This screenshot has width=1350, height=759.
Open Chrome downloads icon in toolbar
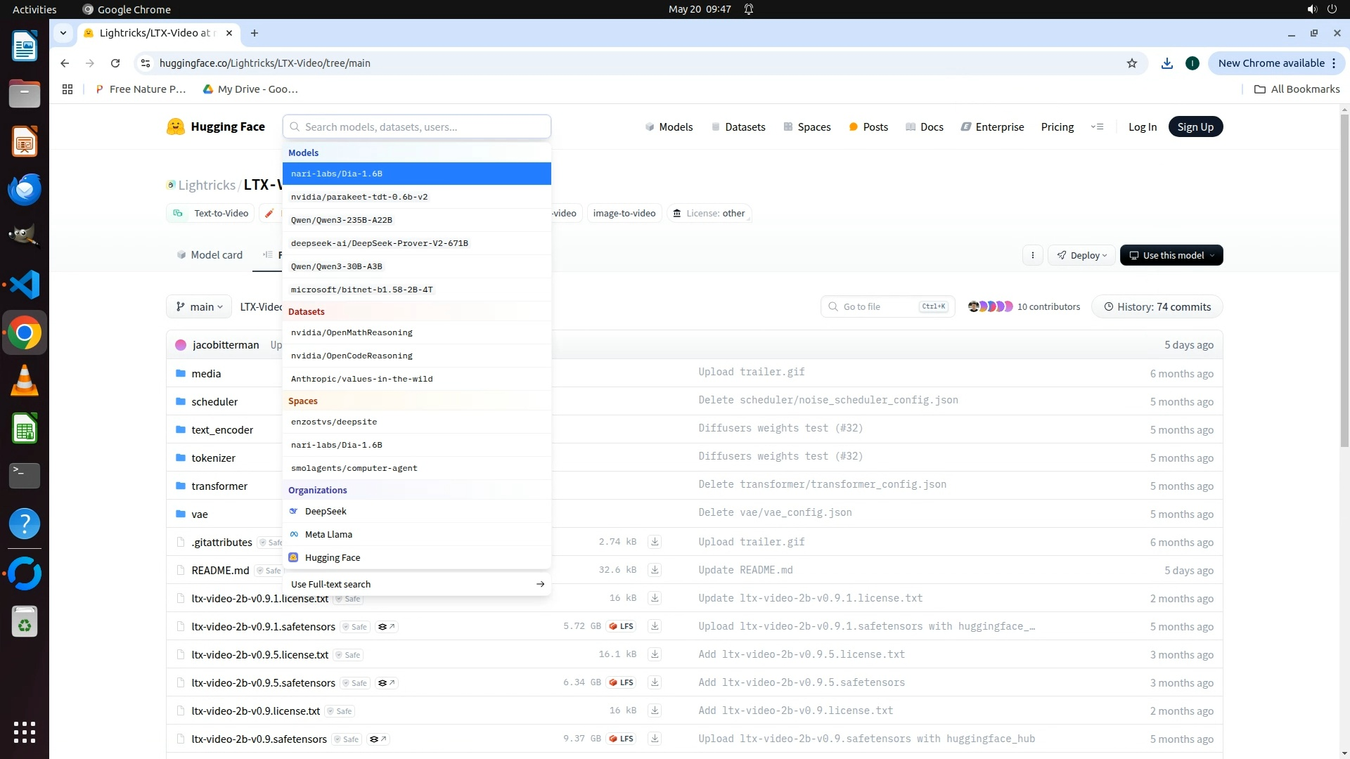coord(1166,63)
